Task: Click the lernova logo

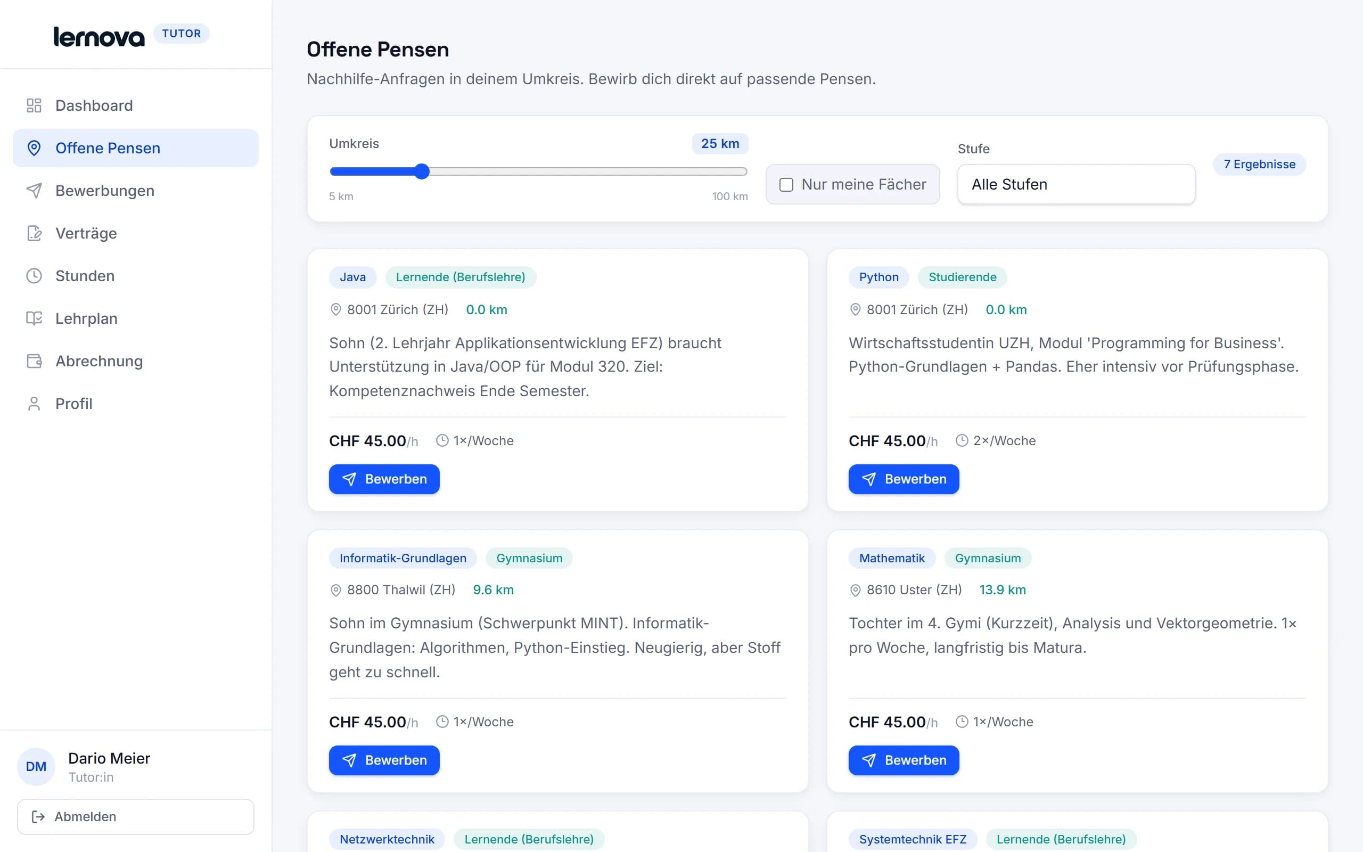Action: 99,36
